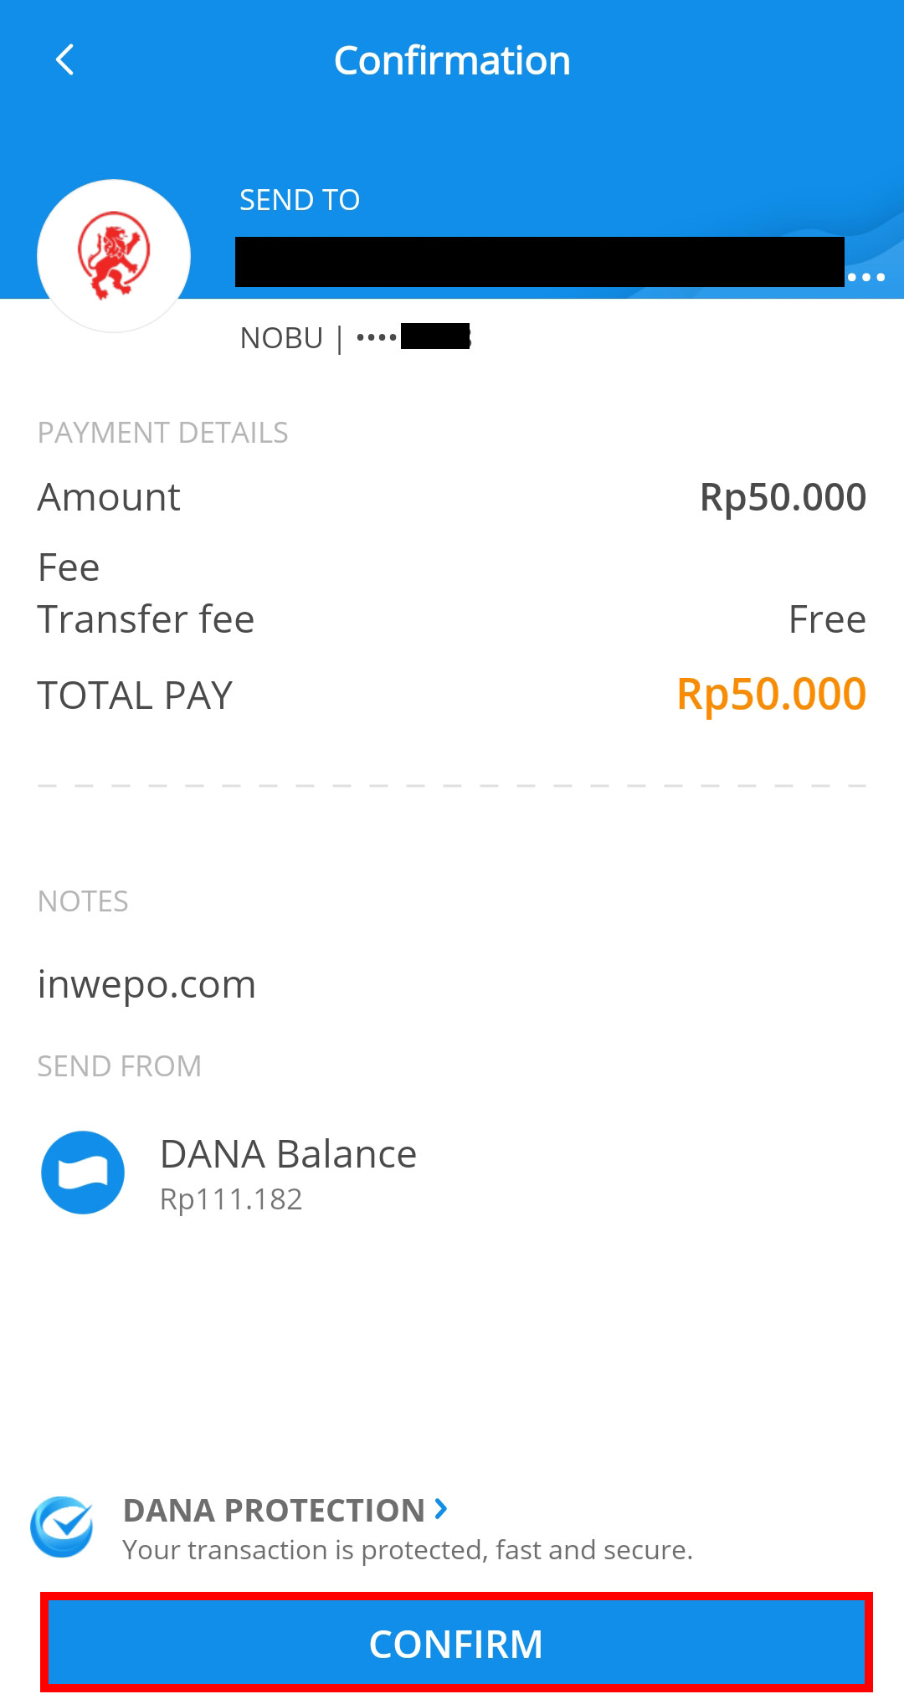Tap the Amount value Rp50.000

(x=783, y=497)
